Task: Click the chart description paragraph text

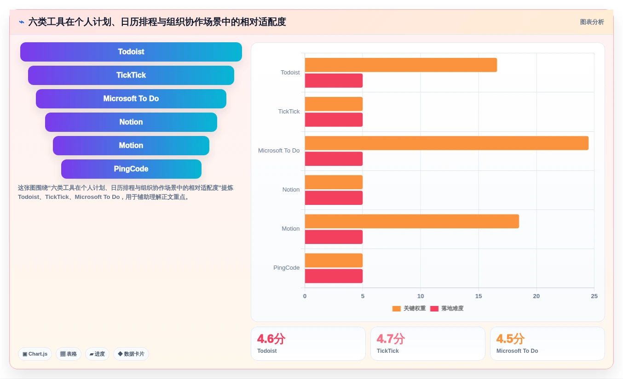Action: (x=126, y=192)
